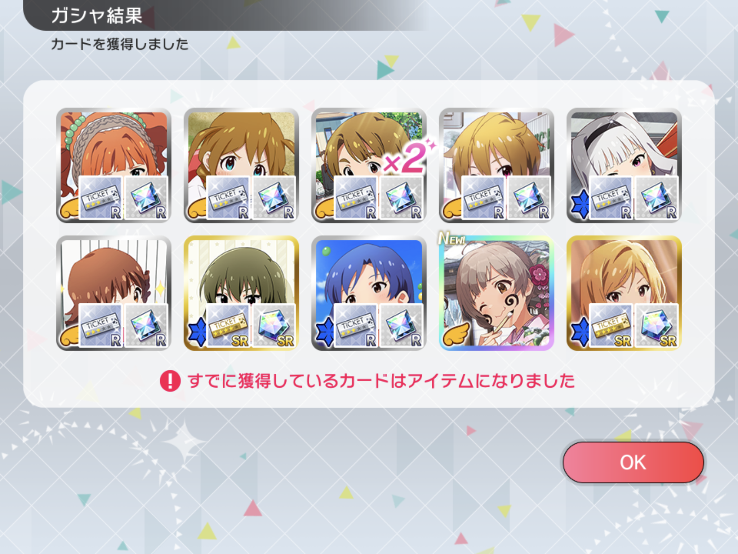Tap the red exclamation warning icon
The image size is (738, 554).
coord(170,381)
